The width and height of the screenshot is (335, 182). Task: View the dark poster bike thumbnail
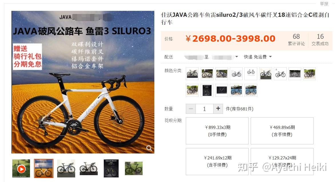pos(111,168)
